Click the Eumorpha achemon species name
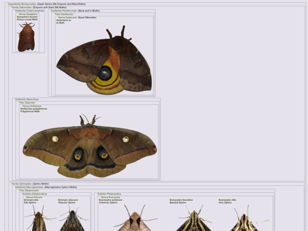 click(111, 200)
